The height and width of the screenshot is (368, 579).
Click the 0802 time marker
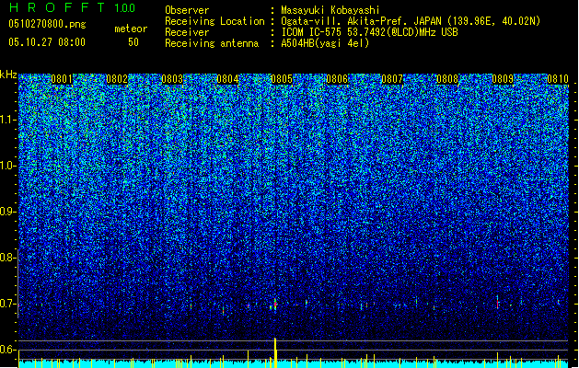[x=117, y=79]
